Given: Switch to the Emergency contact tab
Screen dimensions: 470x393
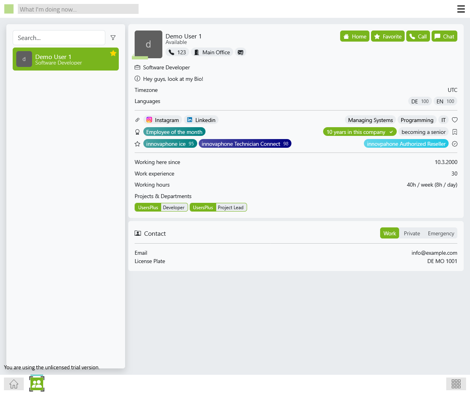Looking at the screenshot, I should (441, 233).
